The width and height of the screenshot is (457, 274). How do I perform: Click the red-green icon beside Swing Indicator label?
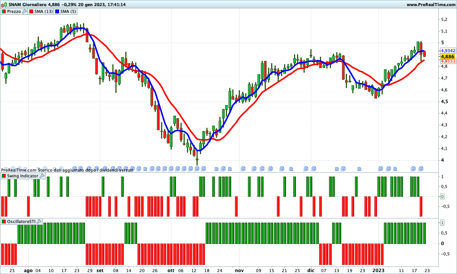click(4, 176)
